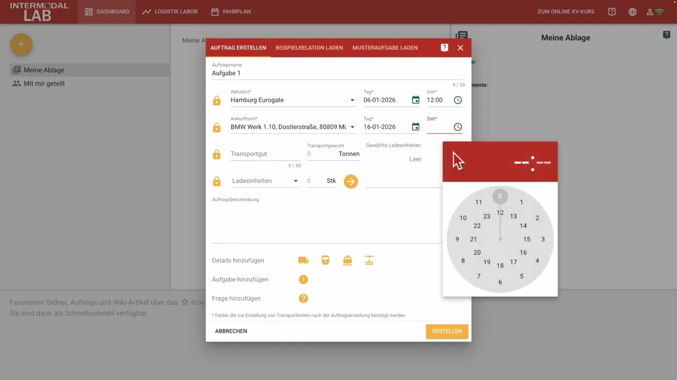Add truck details icon
This screenshot has width=677, height=380.
303,260
